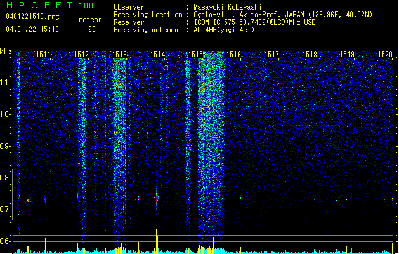Select the Ogata-vill. Akita-Pref. JAPAN location text
Viewport: 399px width, 254px height.
(283, 15)
